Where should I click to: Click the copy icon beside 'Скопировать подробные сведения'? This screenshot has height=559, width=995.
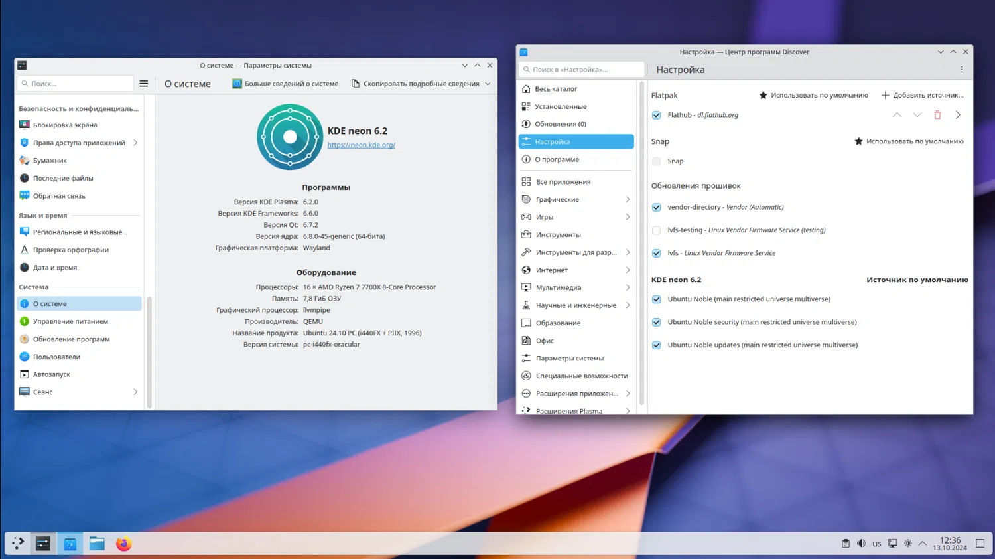pyautogui.click(x=356, y=84)
